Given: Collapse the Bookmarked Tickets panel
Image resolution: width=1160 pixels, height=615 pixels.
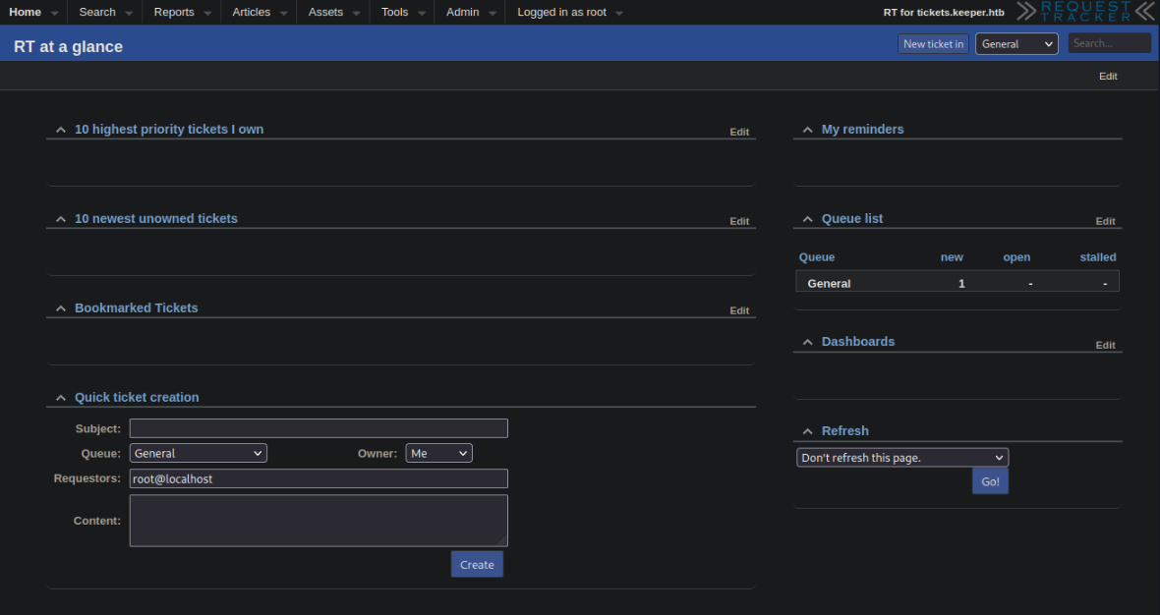Looking at the screenshot, I should pyautogui.click(x=61, y=308).
